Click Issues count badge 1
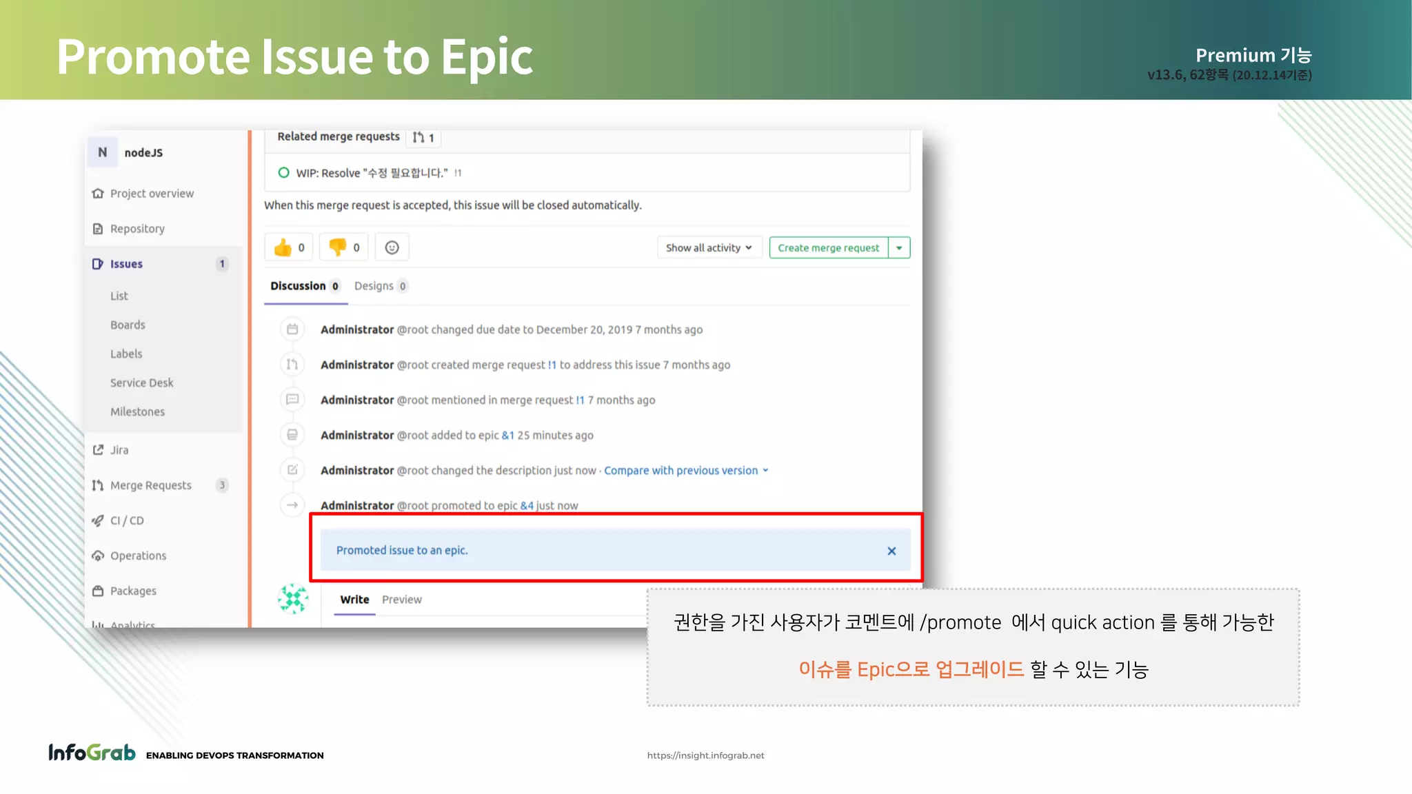This screenshot has width=1412, height=794. click(222, 264)
